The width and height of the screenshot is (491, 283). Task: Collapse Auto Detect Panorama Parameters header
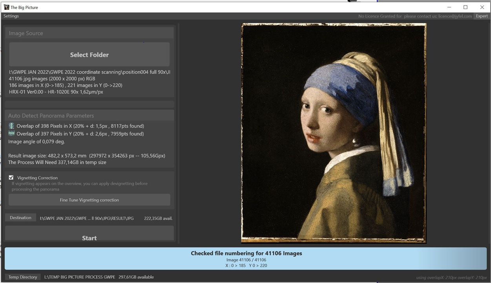[89, 116]
